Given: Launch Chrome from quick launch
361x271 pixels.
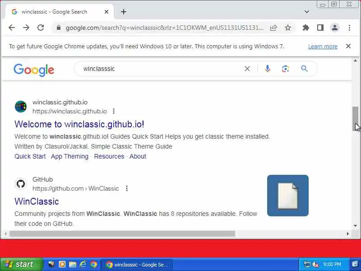Looking at the screenshot, I should [93, 264].
